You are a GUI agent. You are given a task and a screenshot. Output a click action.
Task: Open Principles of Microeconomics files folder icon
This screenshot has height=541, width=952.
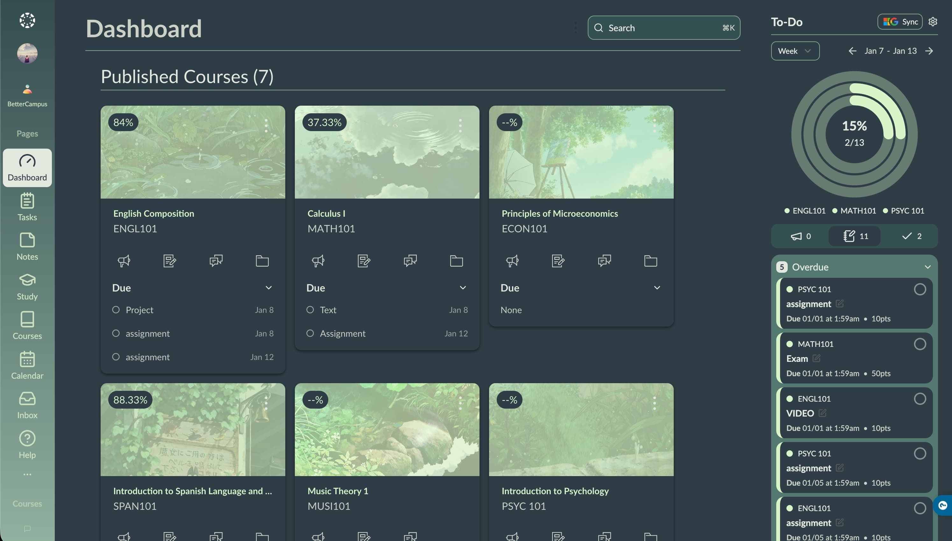(x=650, y=261)
